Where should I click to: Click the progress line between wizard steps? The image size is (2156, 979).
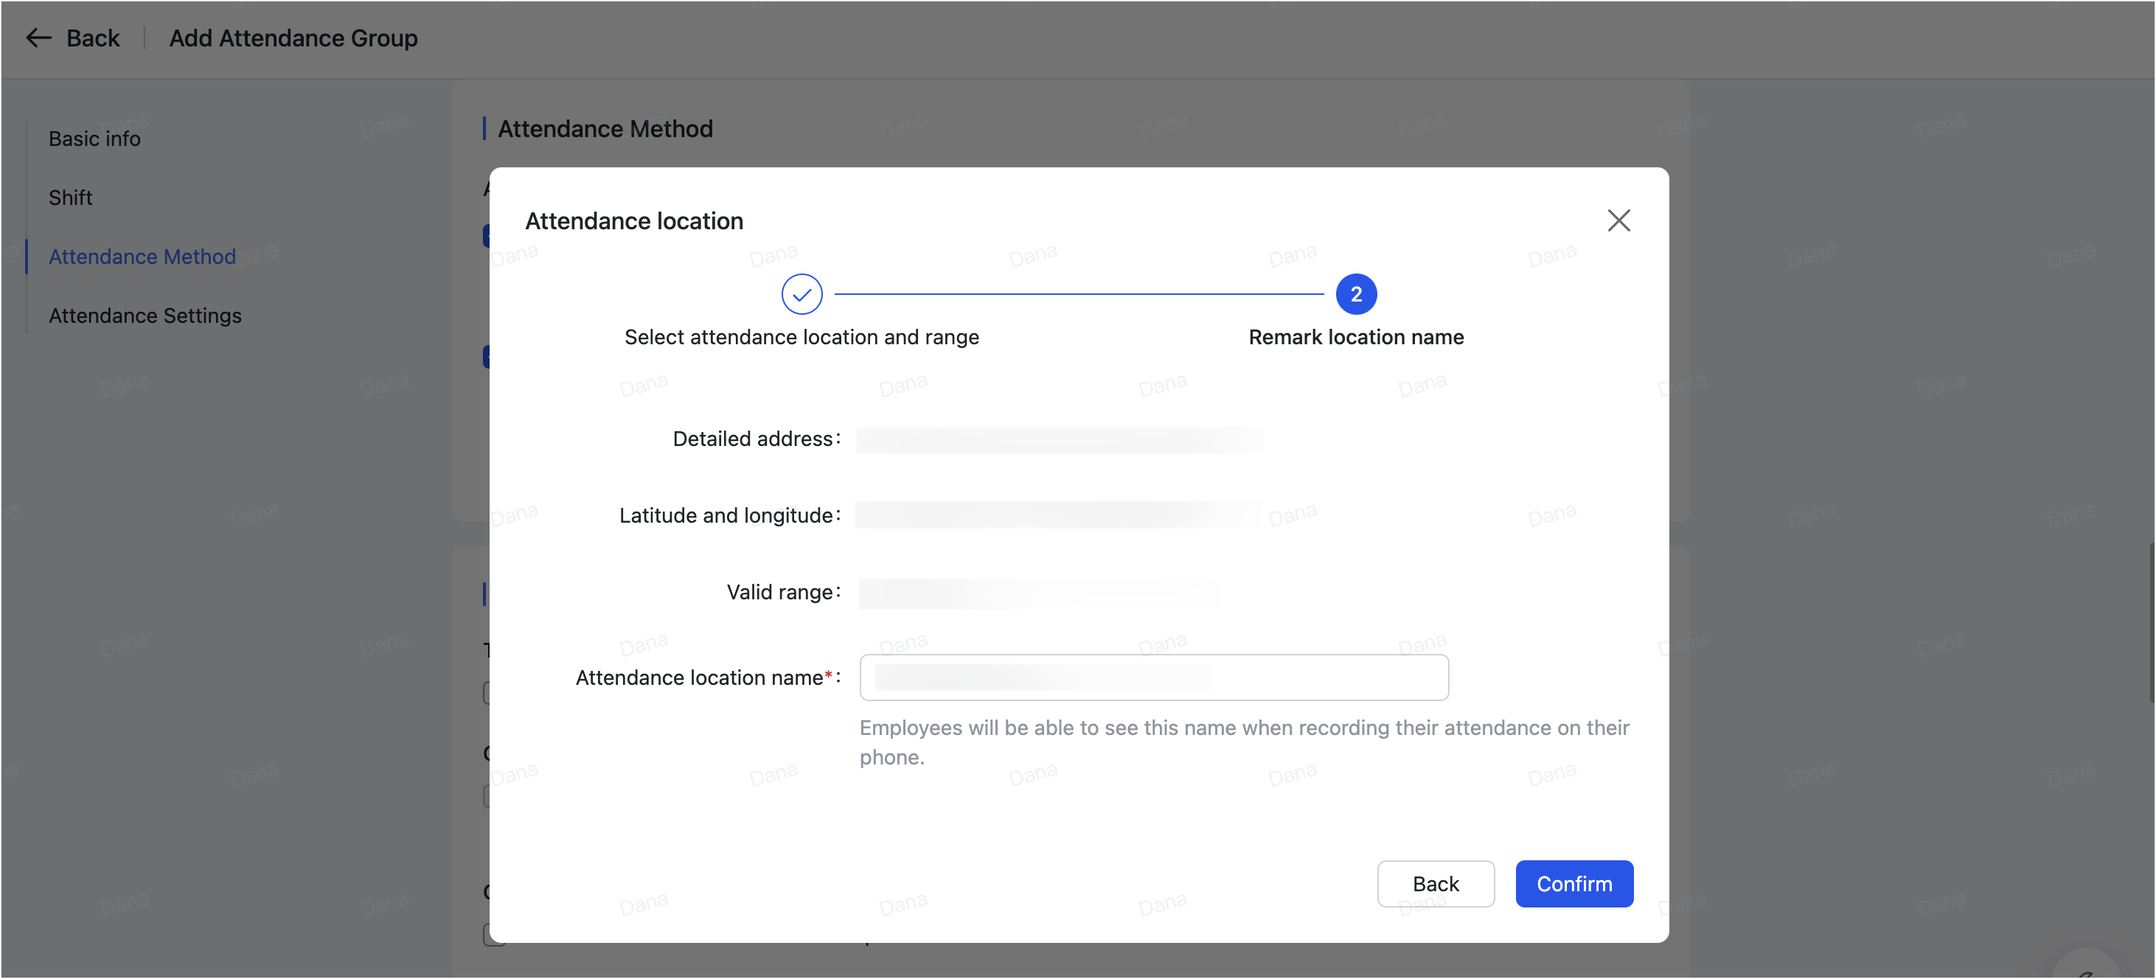click(x=1079, y=293)
